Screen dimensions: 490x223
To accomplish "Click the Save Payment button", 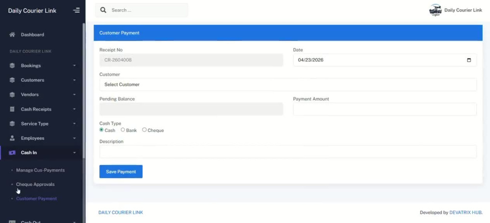I will click(121, 172).
